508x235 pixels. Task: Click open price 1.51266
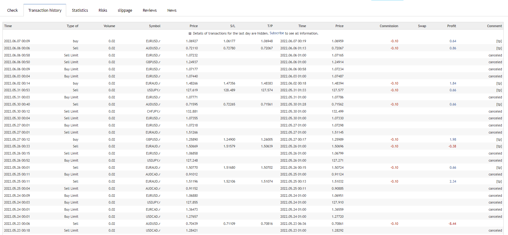[192, 132]
